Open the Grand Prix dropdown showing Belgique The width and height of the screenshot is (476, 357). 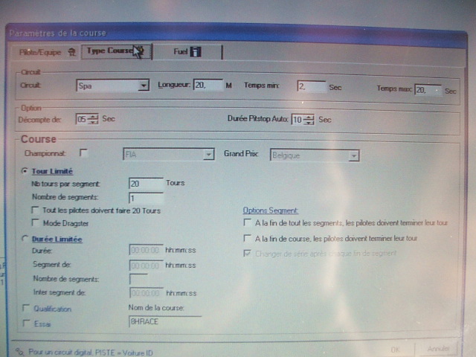354,155
